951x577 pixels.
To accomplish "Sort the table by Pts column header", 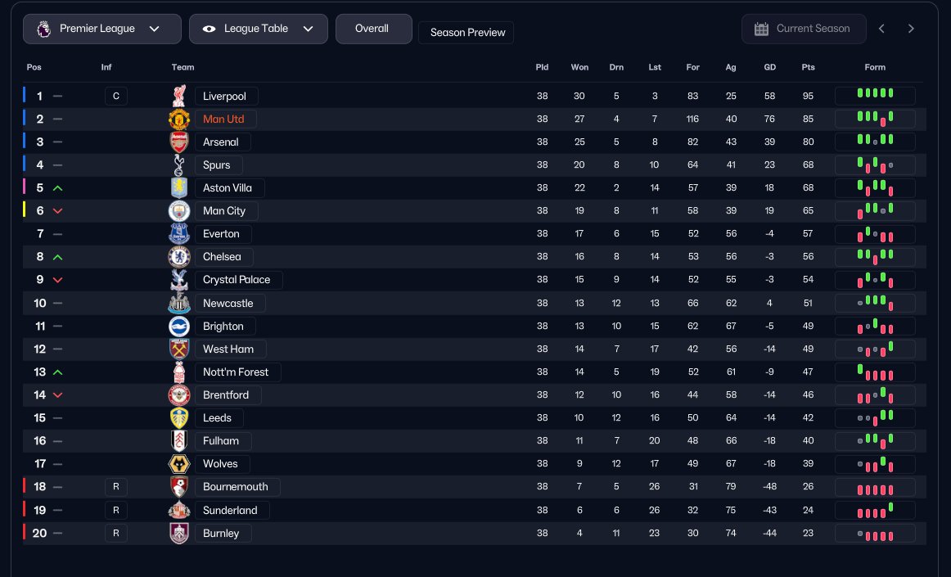I will point(808,67).
